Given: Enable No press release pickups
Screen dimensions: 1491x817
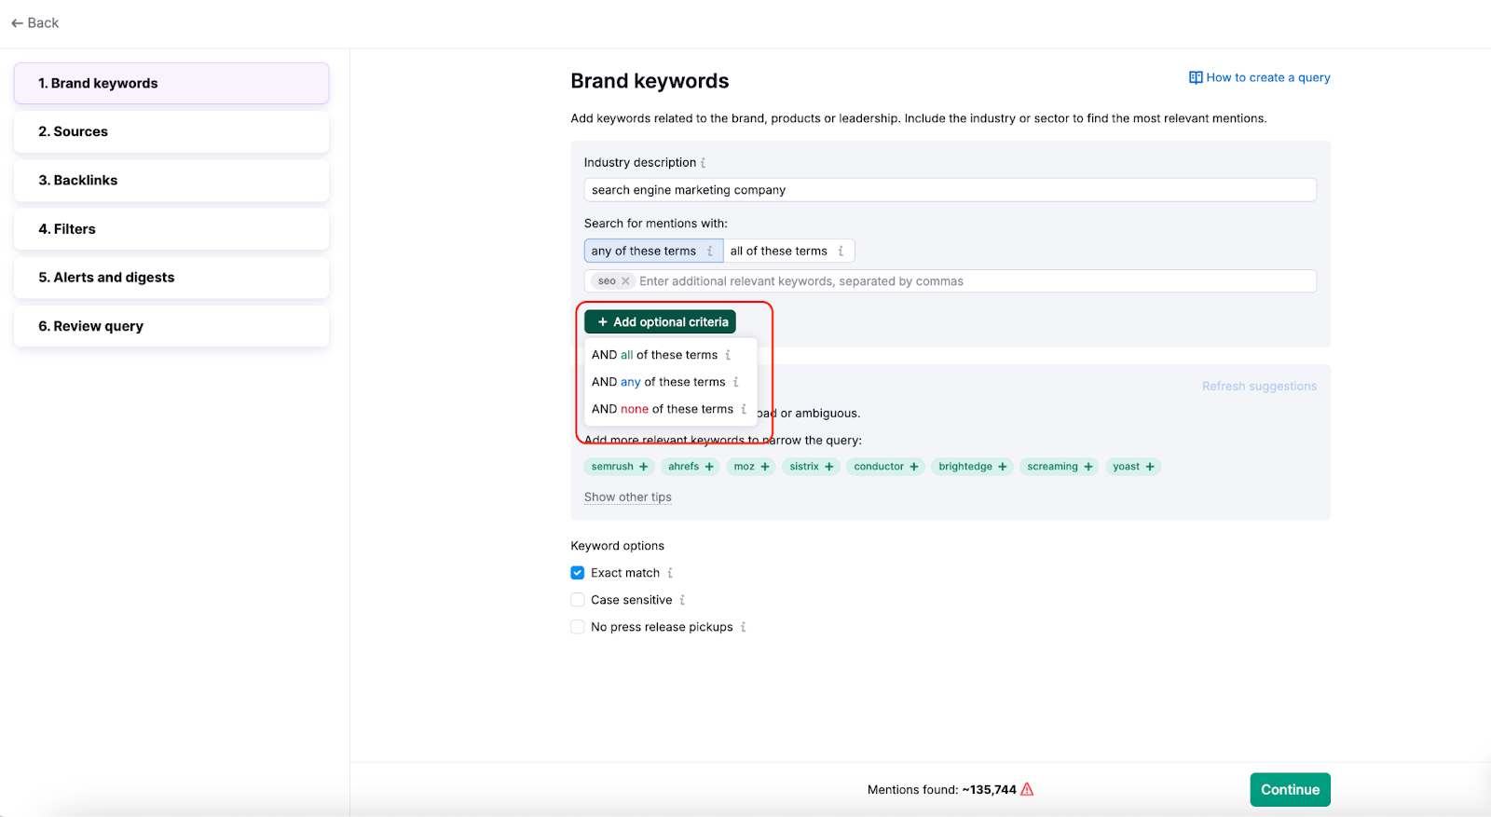Looking at the screenshot, I should [578, 627].
